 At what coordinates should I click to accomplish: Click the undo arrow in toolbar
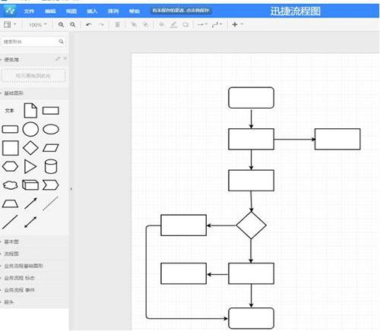pos(89,24)
